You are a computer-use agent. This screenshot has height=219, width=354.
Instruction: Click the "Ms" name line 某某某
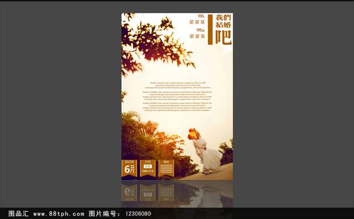click(x=197, y=22)
